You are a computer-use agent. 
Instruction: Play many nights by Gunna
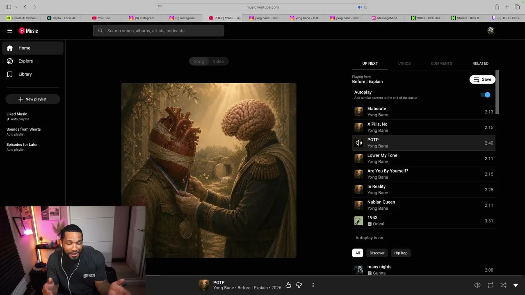[424, 270]
